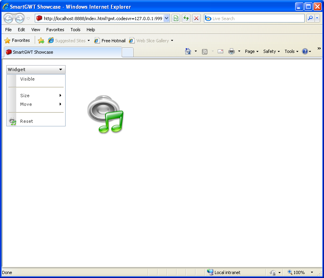The width and height of the screenshot is (324, 278).
Task: Click the Live Search input box
Action: pos(254,19)
